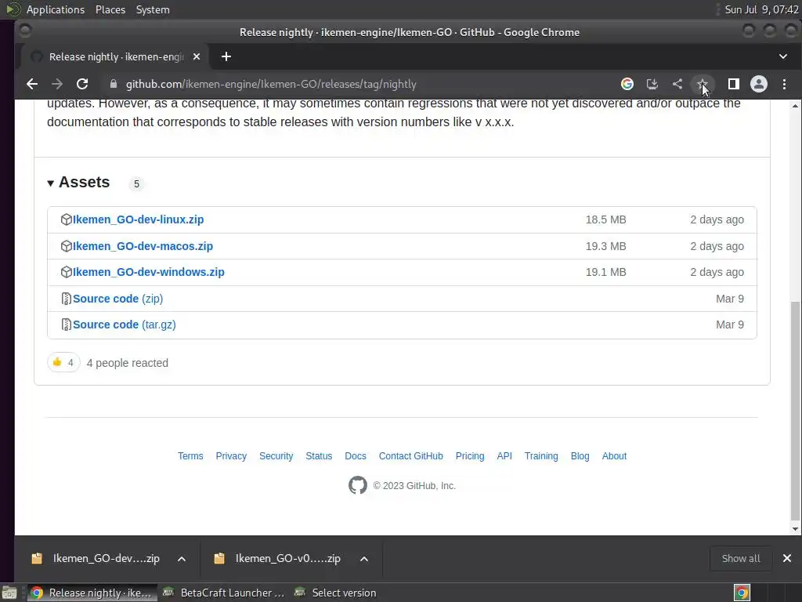Viewport: 802px width, 602px height.
Task: Open the Docs footer link
Action: coord(356,456)
